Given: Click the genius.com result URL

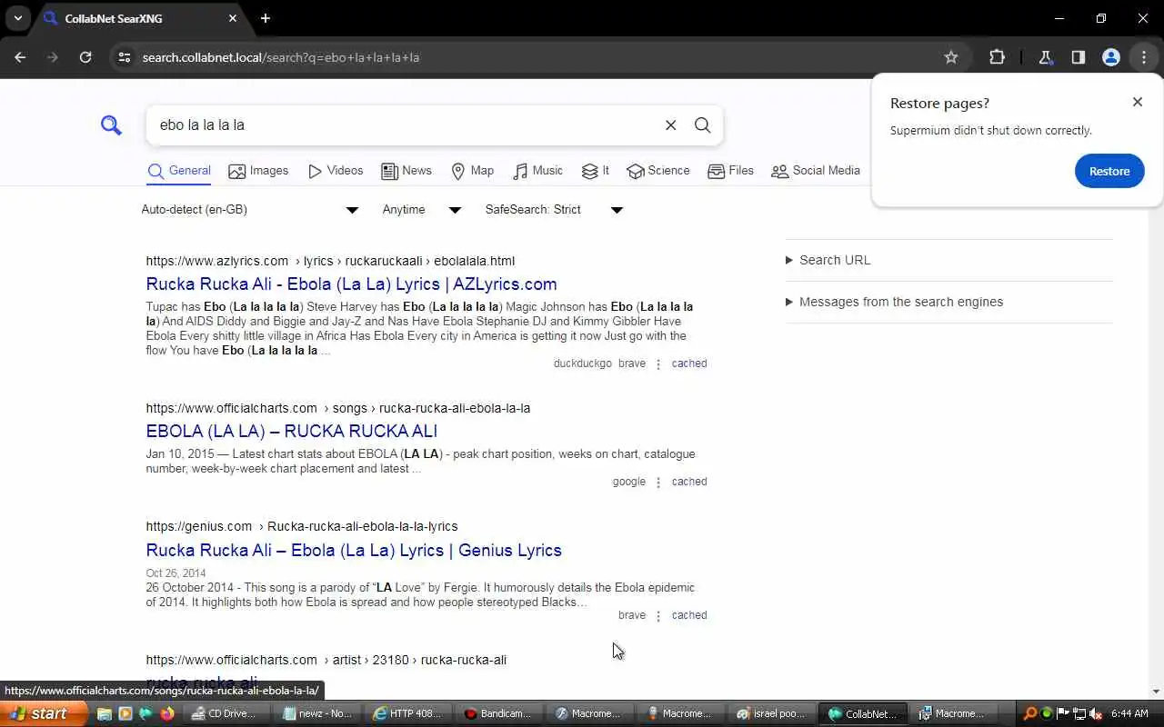Looking at the screenshot, I should (302, 526).
